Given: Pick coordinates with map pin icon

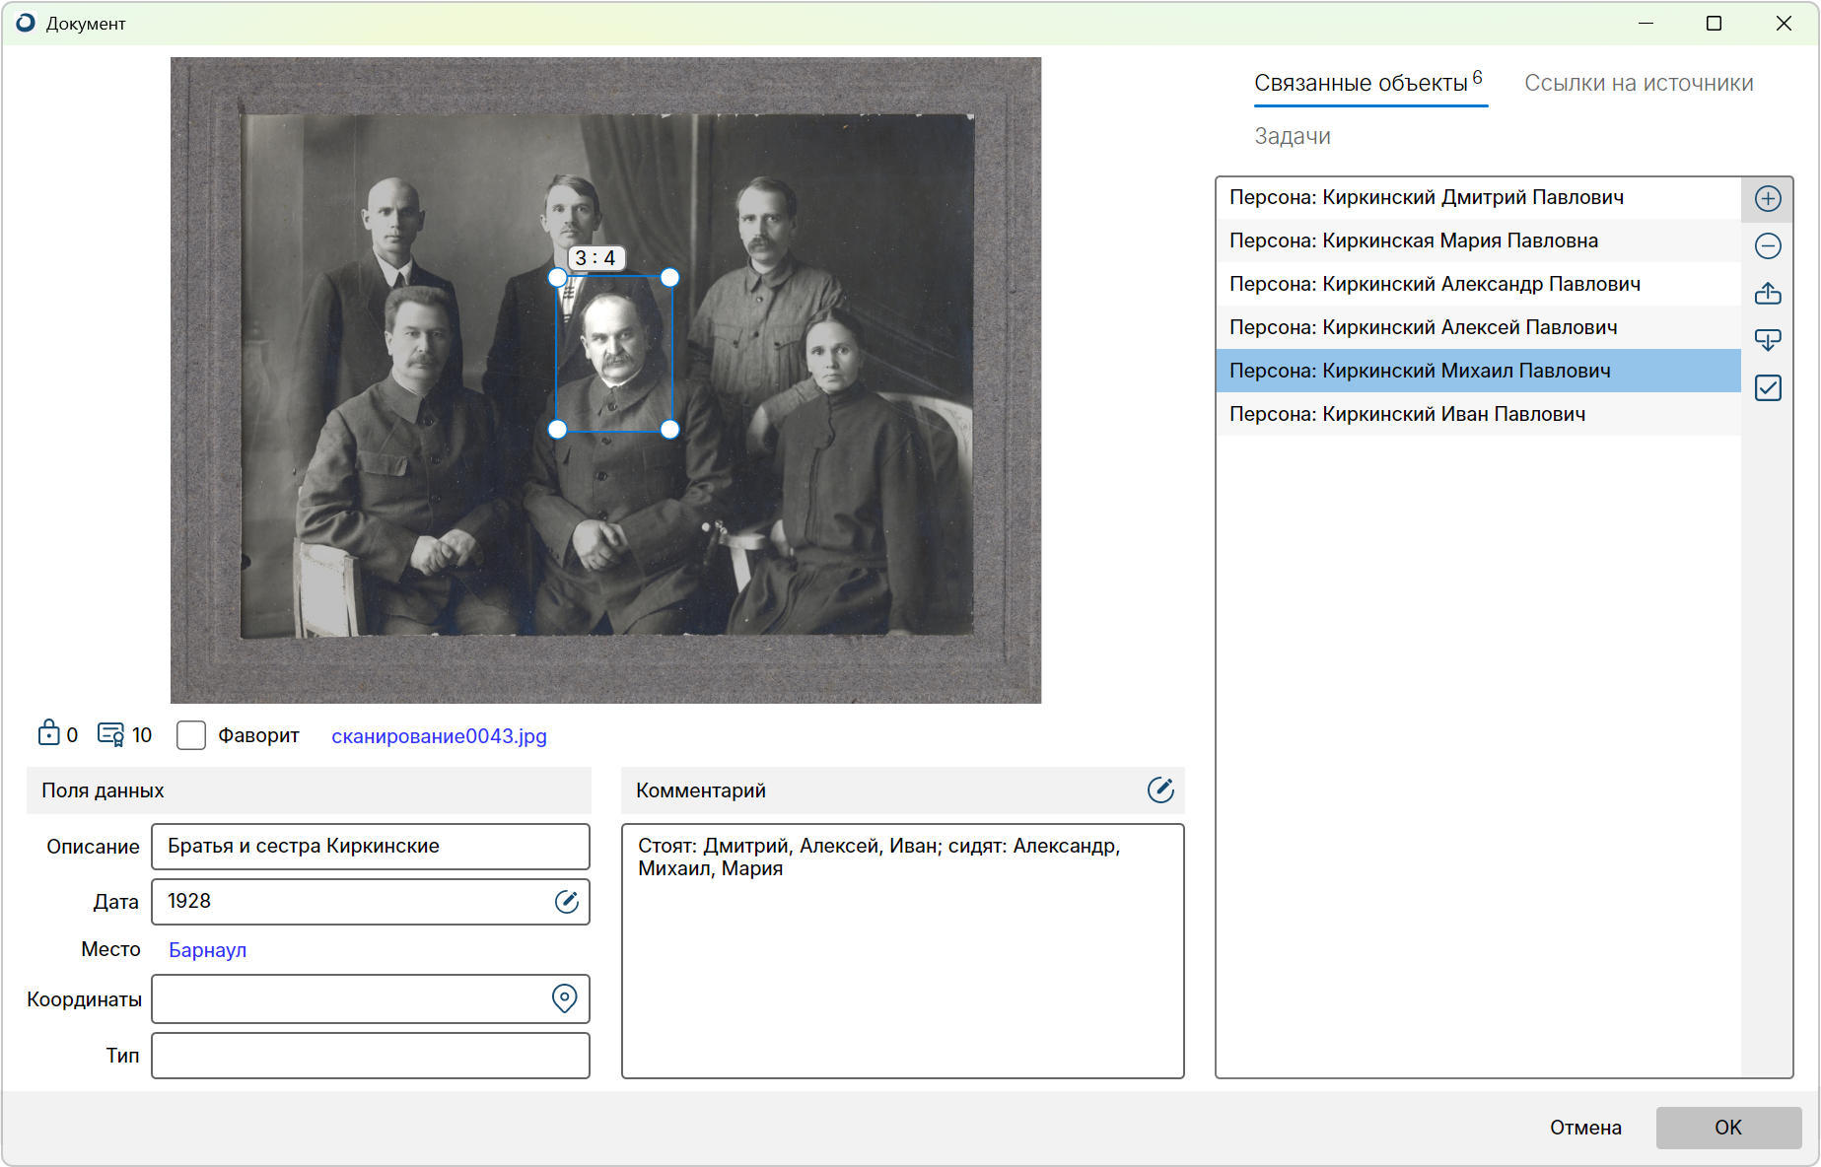Looking at the screenshot, I should pos(564,998).
